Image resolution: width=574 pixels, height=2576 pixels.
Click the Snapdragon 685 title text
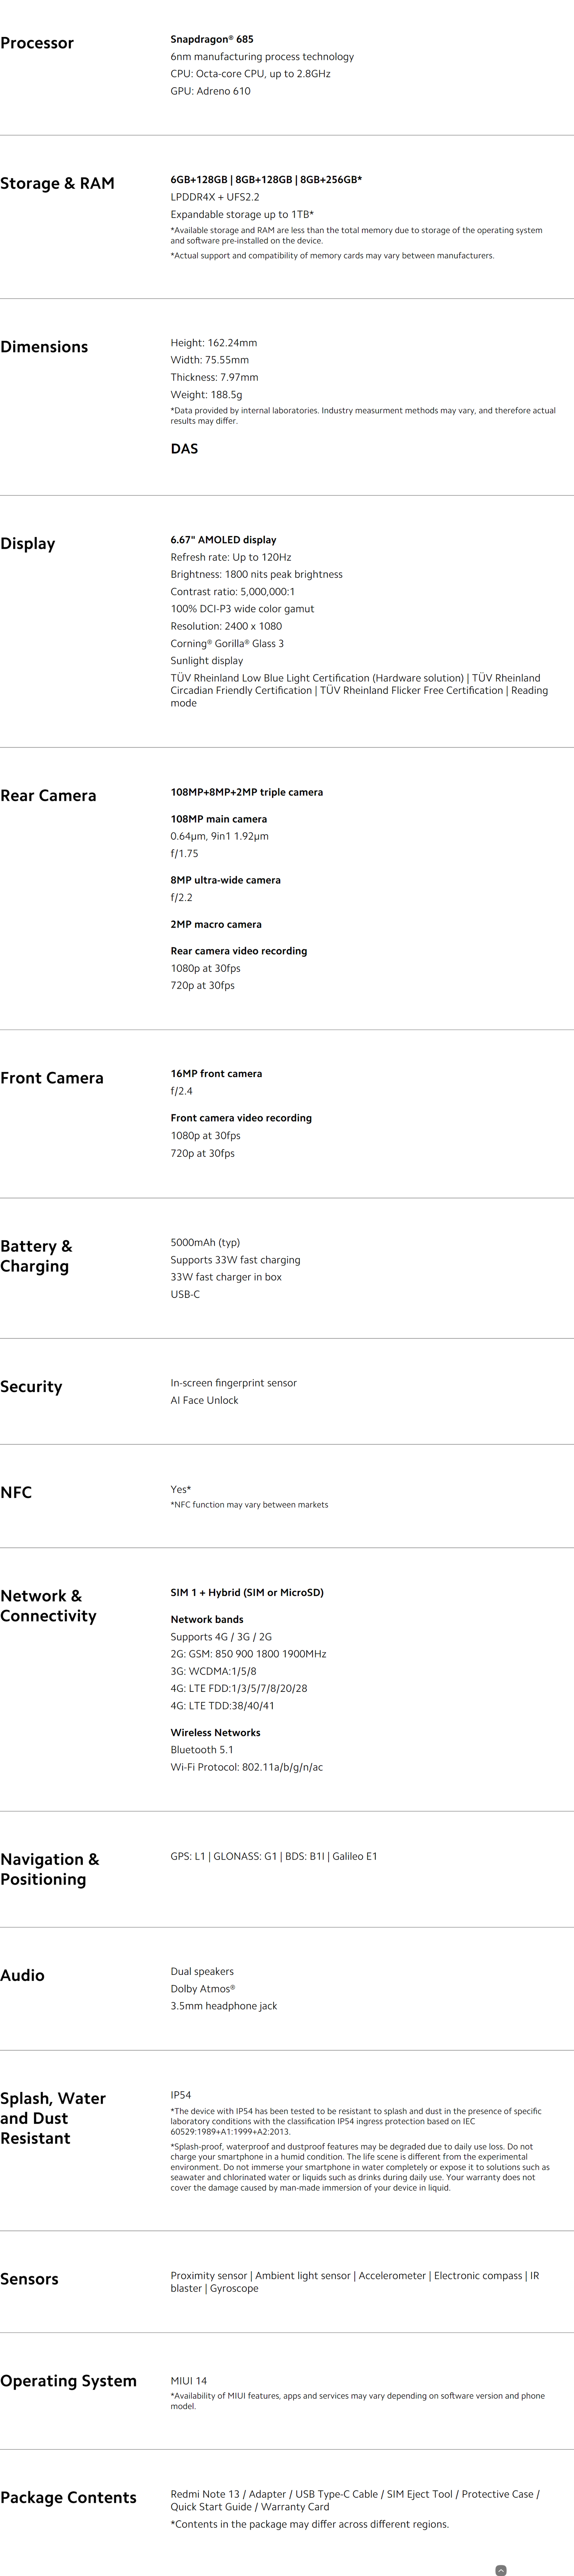pyautogui.click(x=212, y=40)
